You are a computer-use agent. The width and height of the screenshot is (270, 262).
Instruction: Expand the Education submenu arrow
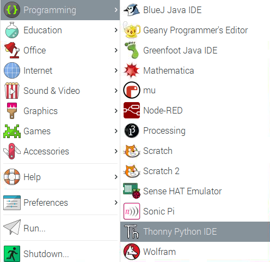(x=116, y=30)
